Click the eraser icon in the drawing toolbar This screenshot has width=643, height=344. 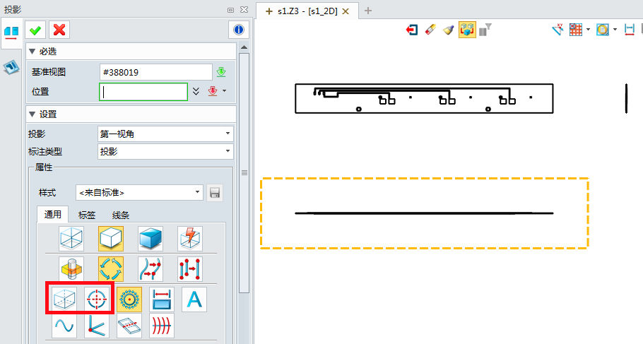pyautogui.click(x=430, y=30)
